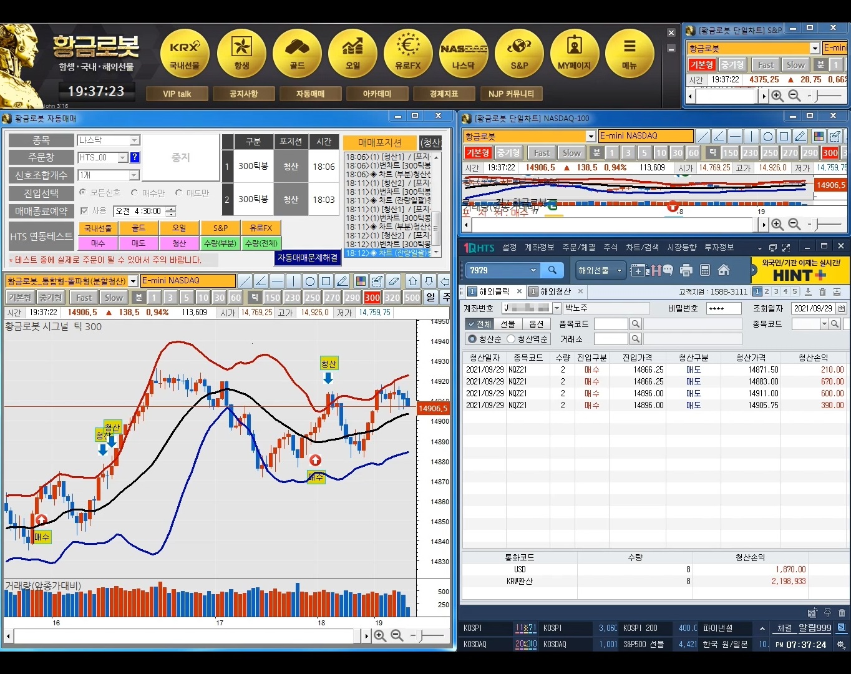Open 계좌번호 account dropdown
851x674 pixels.
click(556, 308)
